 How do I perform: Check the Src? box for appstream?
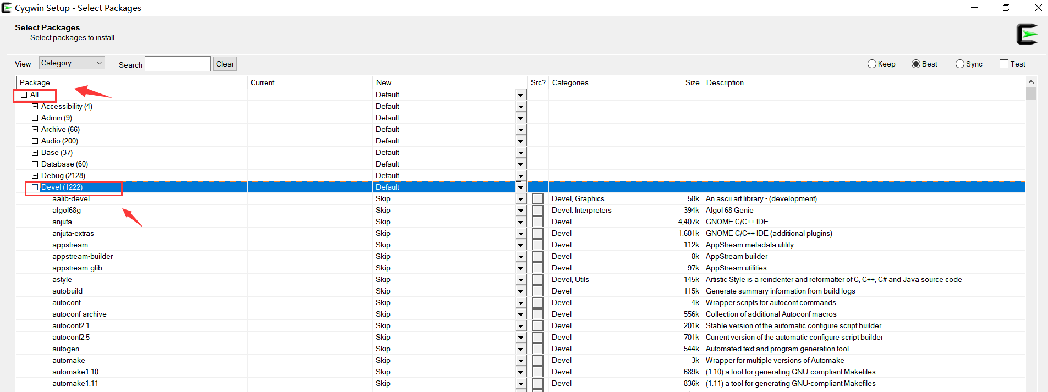(537, 245)
